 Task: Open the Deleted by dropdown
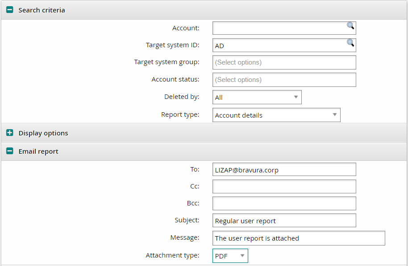[257, 97]
